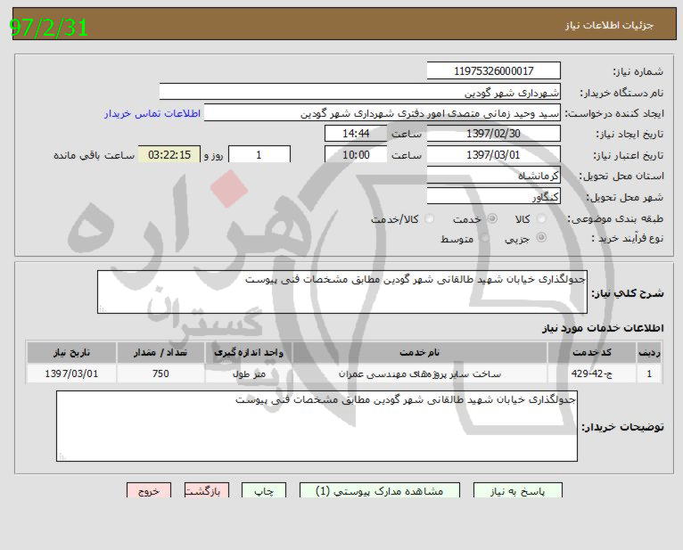The image size is (683, 550).
Task: Click the نوع فرآیند خرید label
Action: (628, 239)
